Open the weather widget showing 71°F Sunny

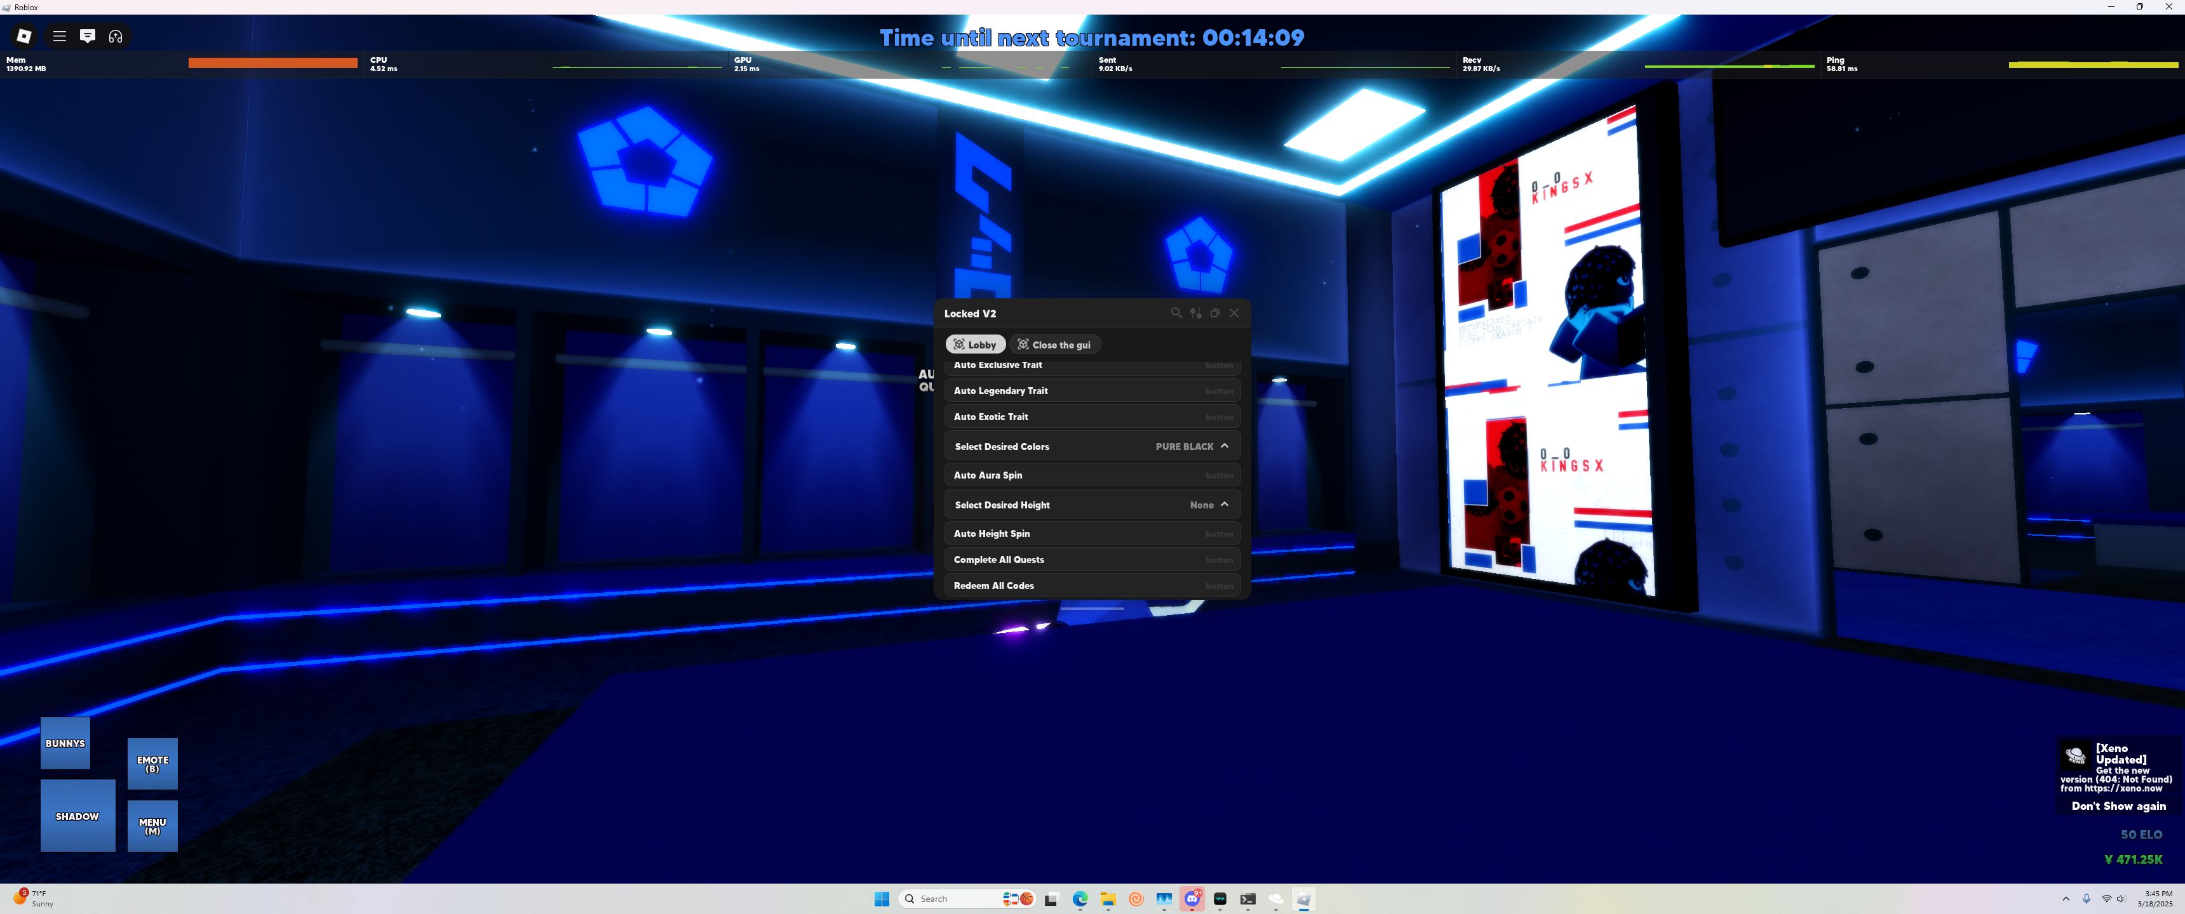click(x=32, y=899)
